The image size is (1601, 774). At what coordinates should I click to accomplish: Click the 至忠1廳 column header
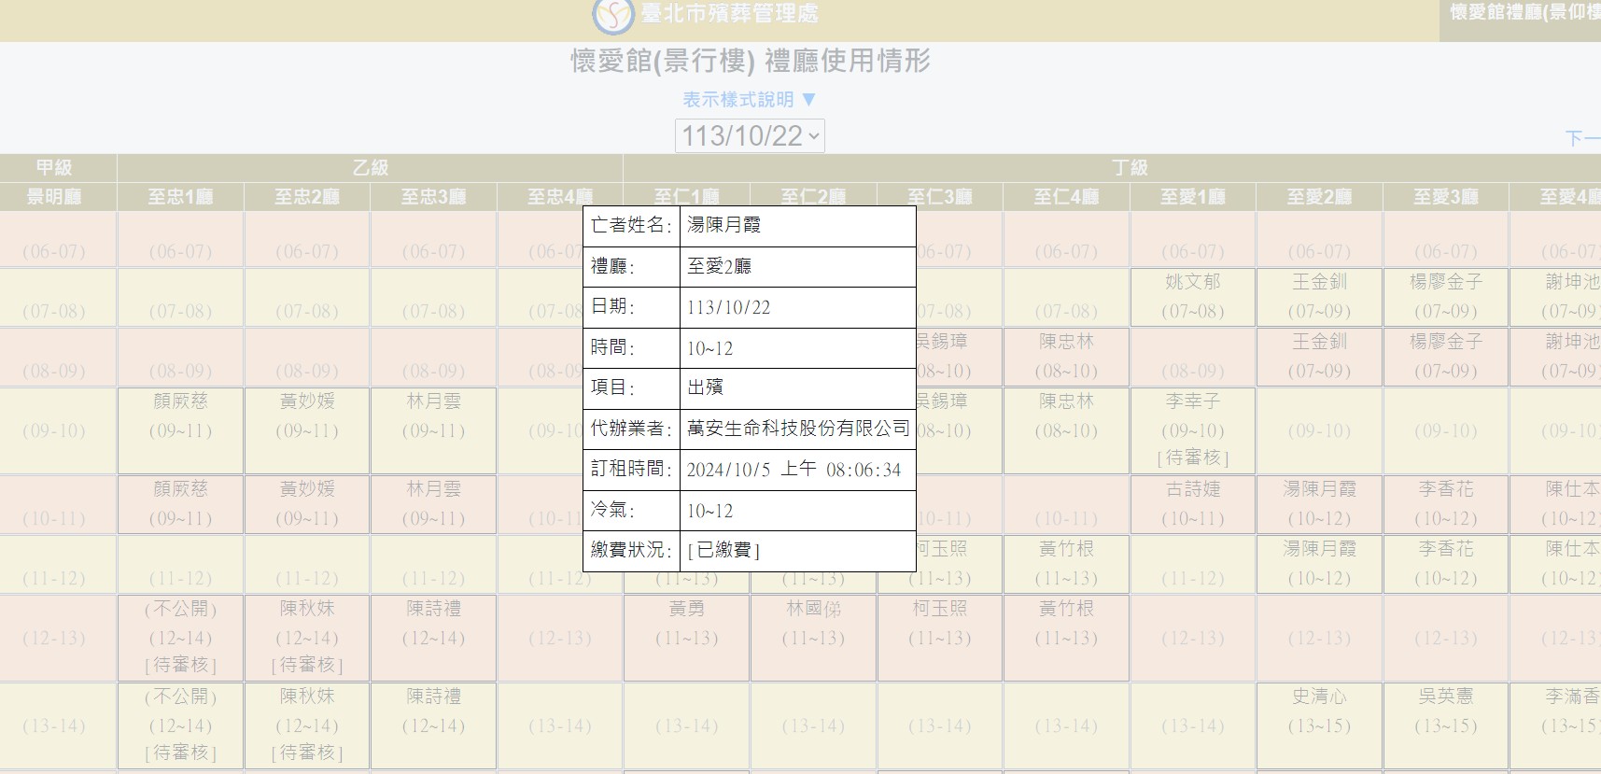[180, 197]
